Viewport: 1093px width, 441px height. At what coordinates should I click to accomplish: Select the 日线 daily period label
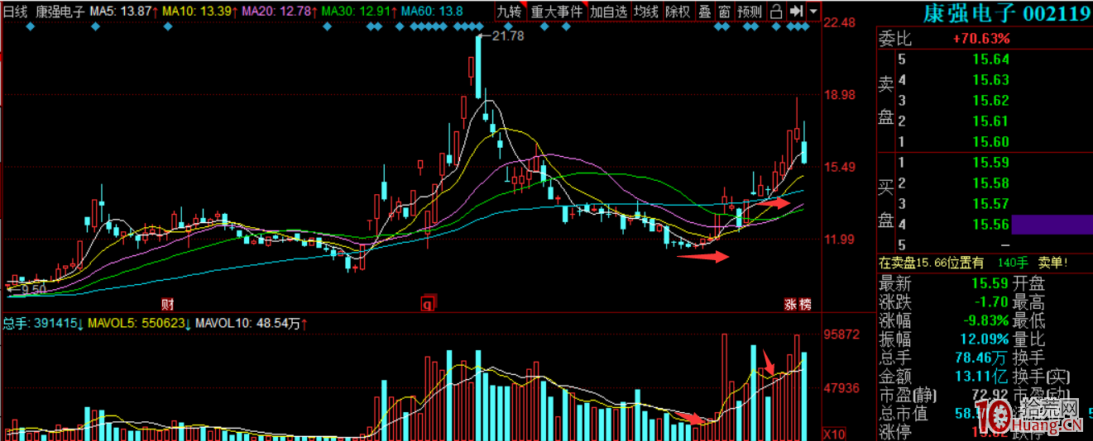coord(16,12)
